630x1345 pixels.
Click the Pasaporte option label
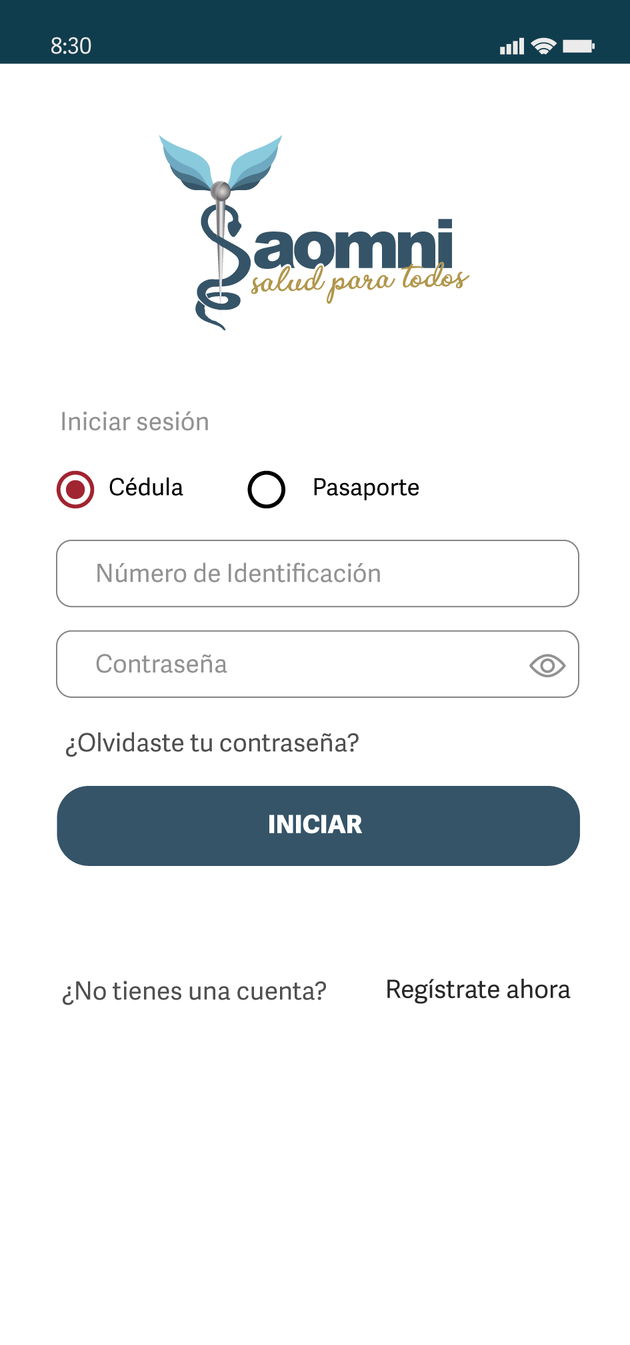point(366,488)
